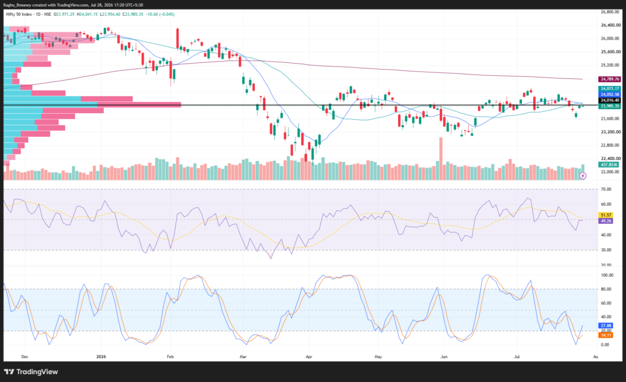Click the close value 23,985.35 in legend
626x382 pixels.
tap(134, 14)
